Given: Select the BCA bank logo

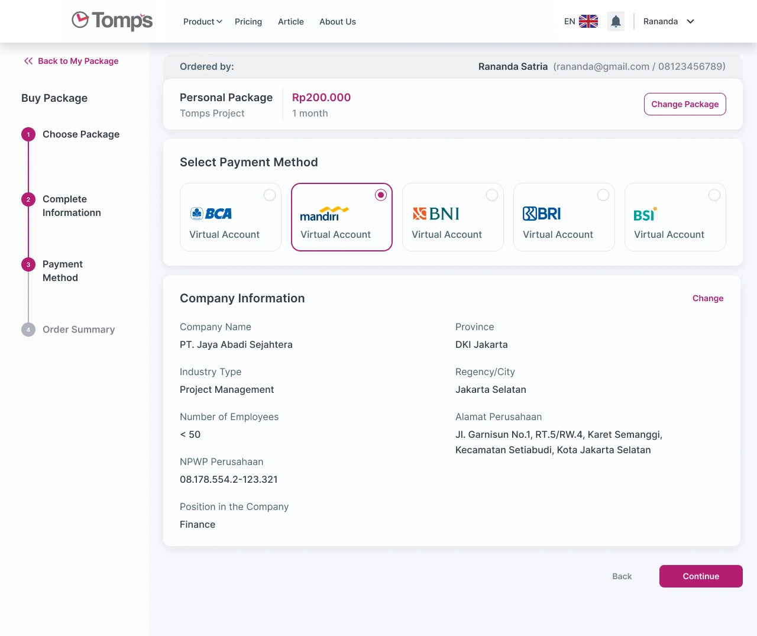Looking at the screenshot, I should point(211,213).
